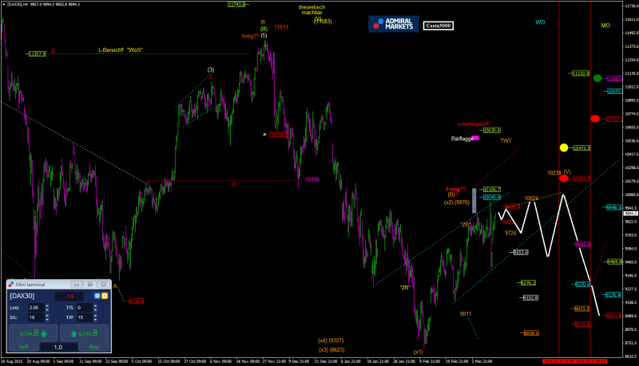The width and height of the screenshot is (639, 366).
Task: Click the S/L input field showing 10
Action: click(x=37, y=317)
